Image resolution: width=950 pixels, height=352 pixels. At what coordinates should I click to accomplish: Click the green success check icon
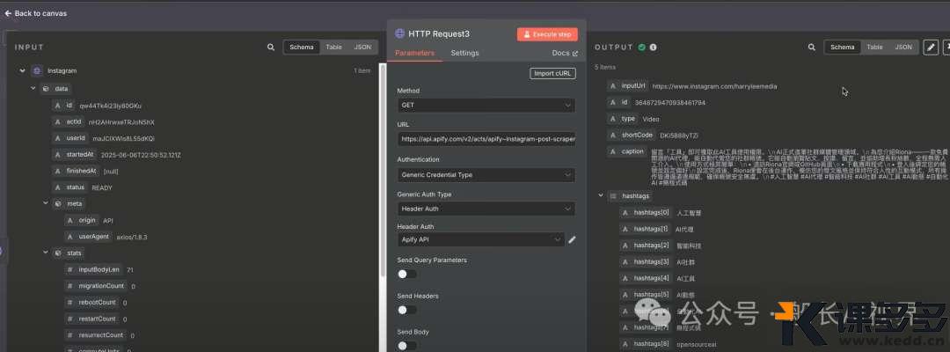(x=642, y=48)
